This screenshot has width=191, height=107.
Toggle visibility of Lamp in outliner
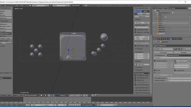pos(190,23)
